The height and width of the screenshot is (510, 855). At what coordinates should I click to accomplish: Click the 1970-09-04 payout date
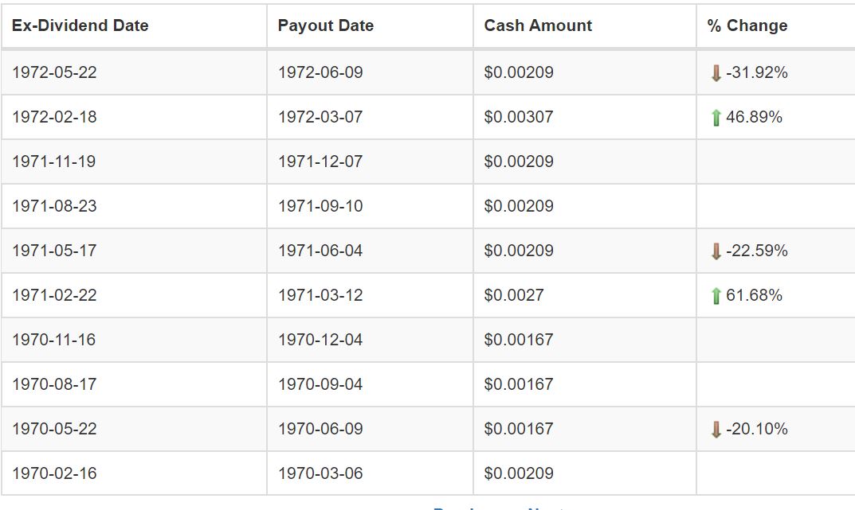pos(320,384)
